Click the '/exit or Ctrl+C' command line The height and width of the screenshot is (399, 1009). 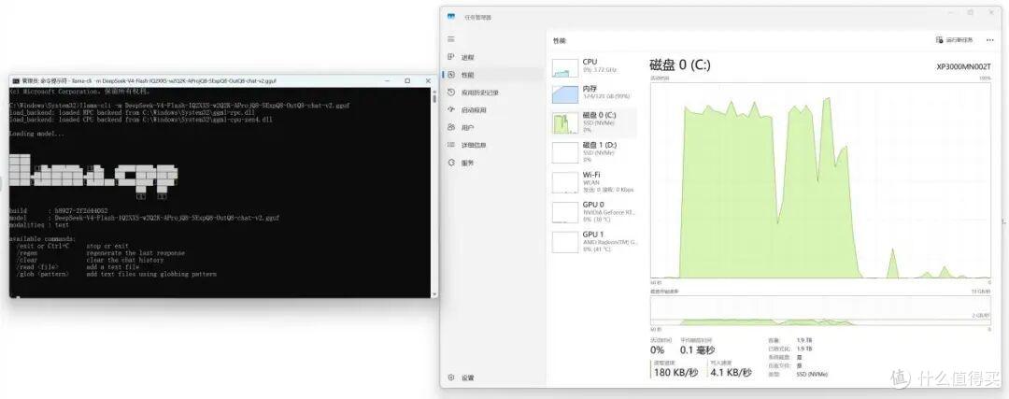(72, 246)
